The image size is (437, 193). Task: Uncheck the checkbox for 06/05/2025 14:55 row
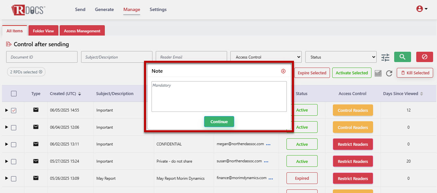click(14, 111)
